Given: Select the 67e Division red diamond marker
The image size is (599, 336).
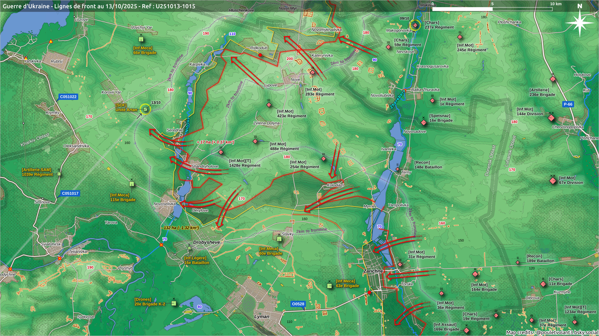Looking at the screenshot, I should click(553, 180).
